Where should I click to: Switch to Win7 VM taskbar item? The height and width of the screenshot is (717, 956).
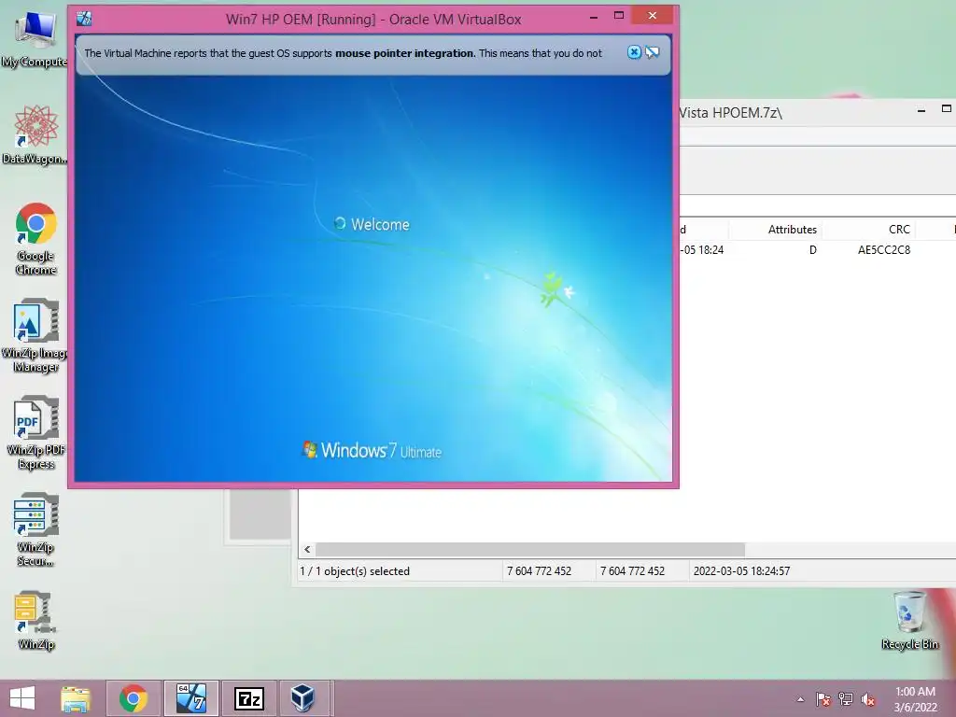click(190, 698)
